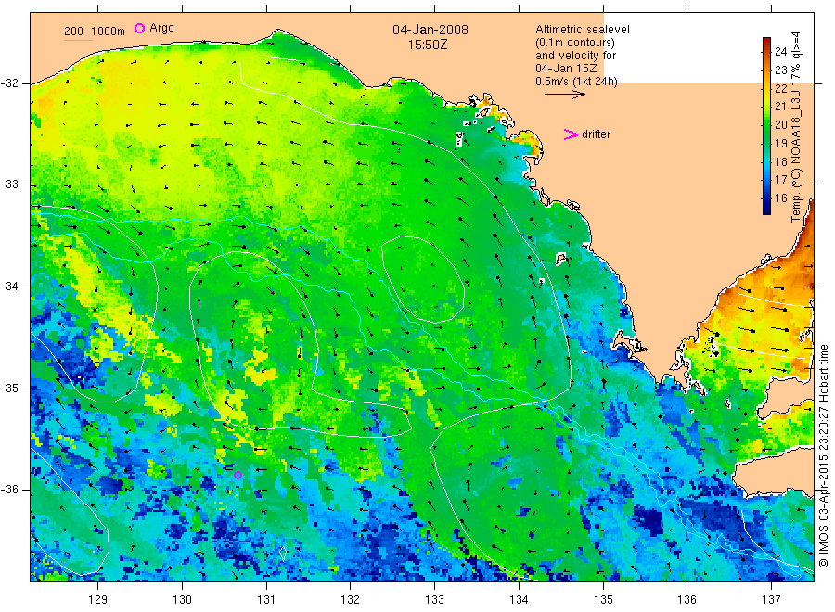This screenshot has height=612, width=835.
Task: Click the Argo float marker near 36°S
Action: point(238,476)
